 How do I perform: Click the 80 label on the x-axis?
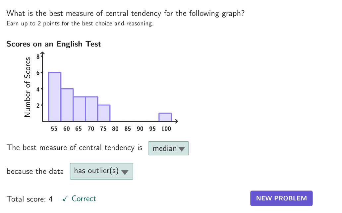115,129
